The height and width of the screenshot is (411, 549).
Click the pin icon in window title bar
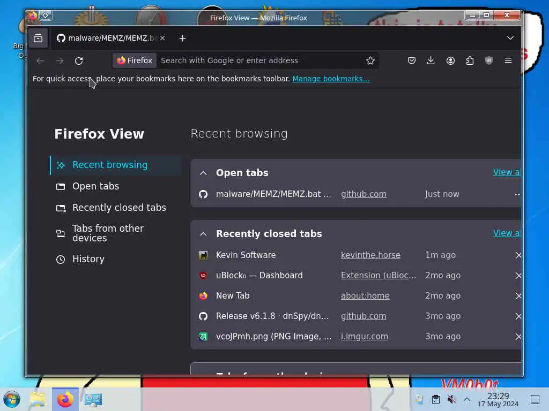click(x=46, y=16)
